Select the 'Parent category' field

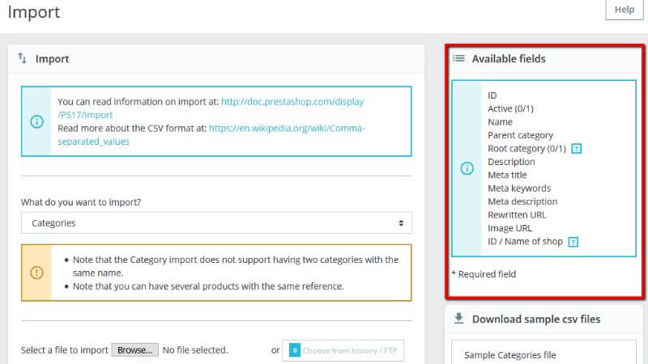[520, 135]
